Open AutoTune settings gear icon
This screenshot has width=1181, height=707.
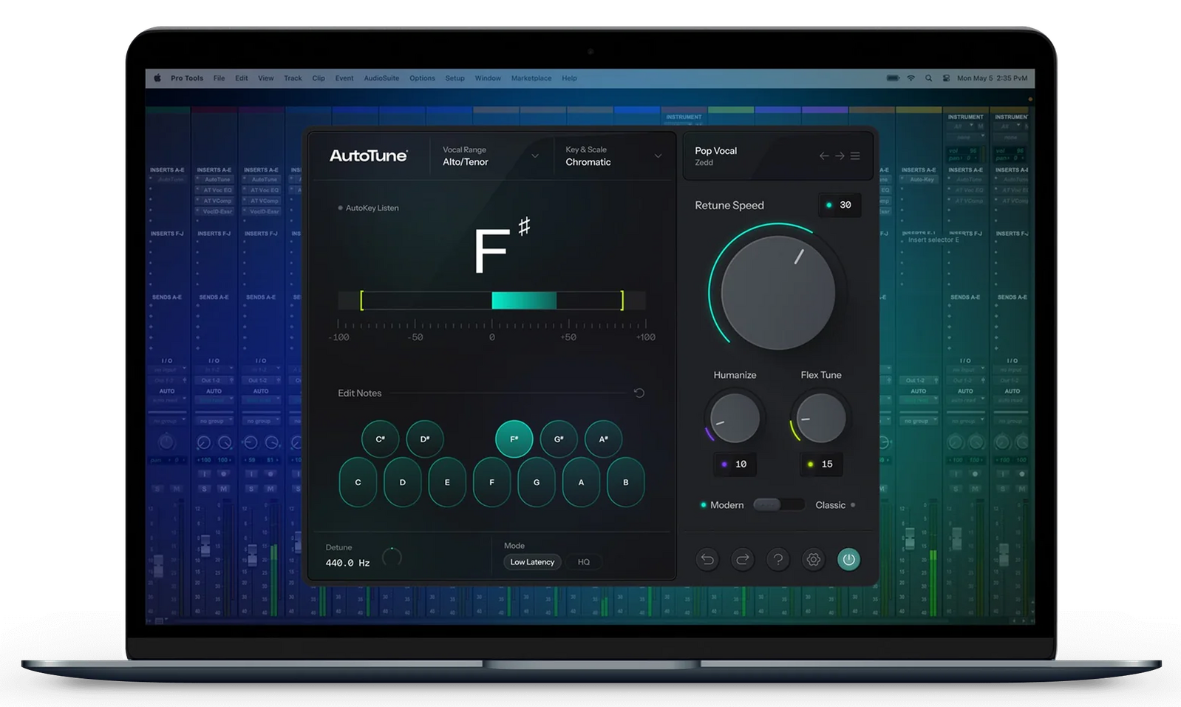tap(814, 560)
